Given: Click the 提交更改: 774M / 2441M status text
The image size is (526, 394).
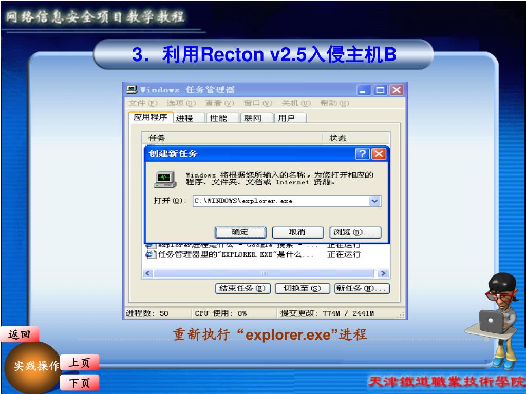Looking at the screenshot, I should tap(327, 313).
